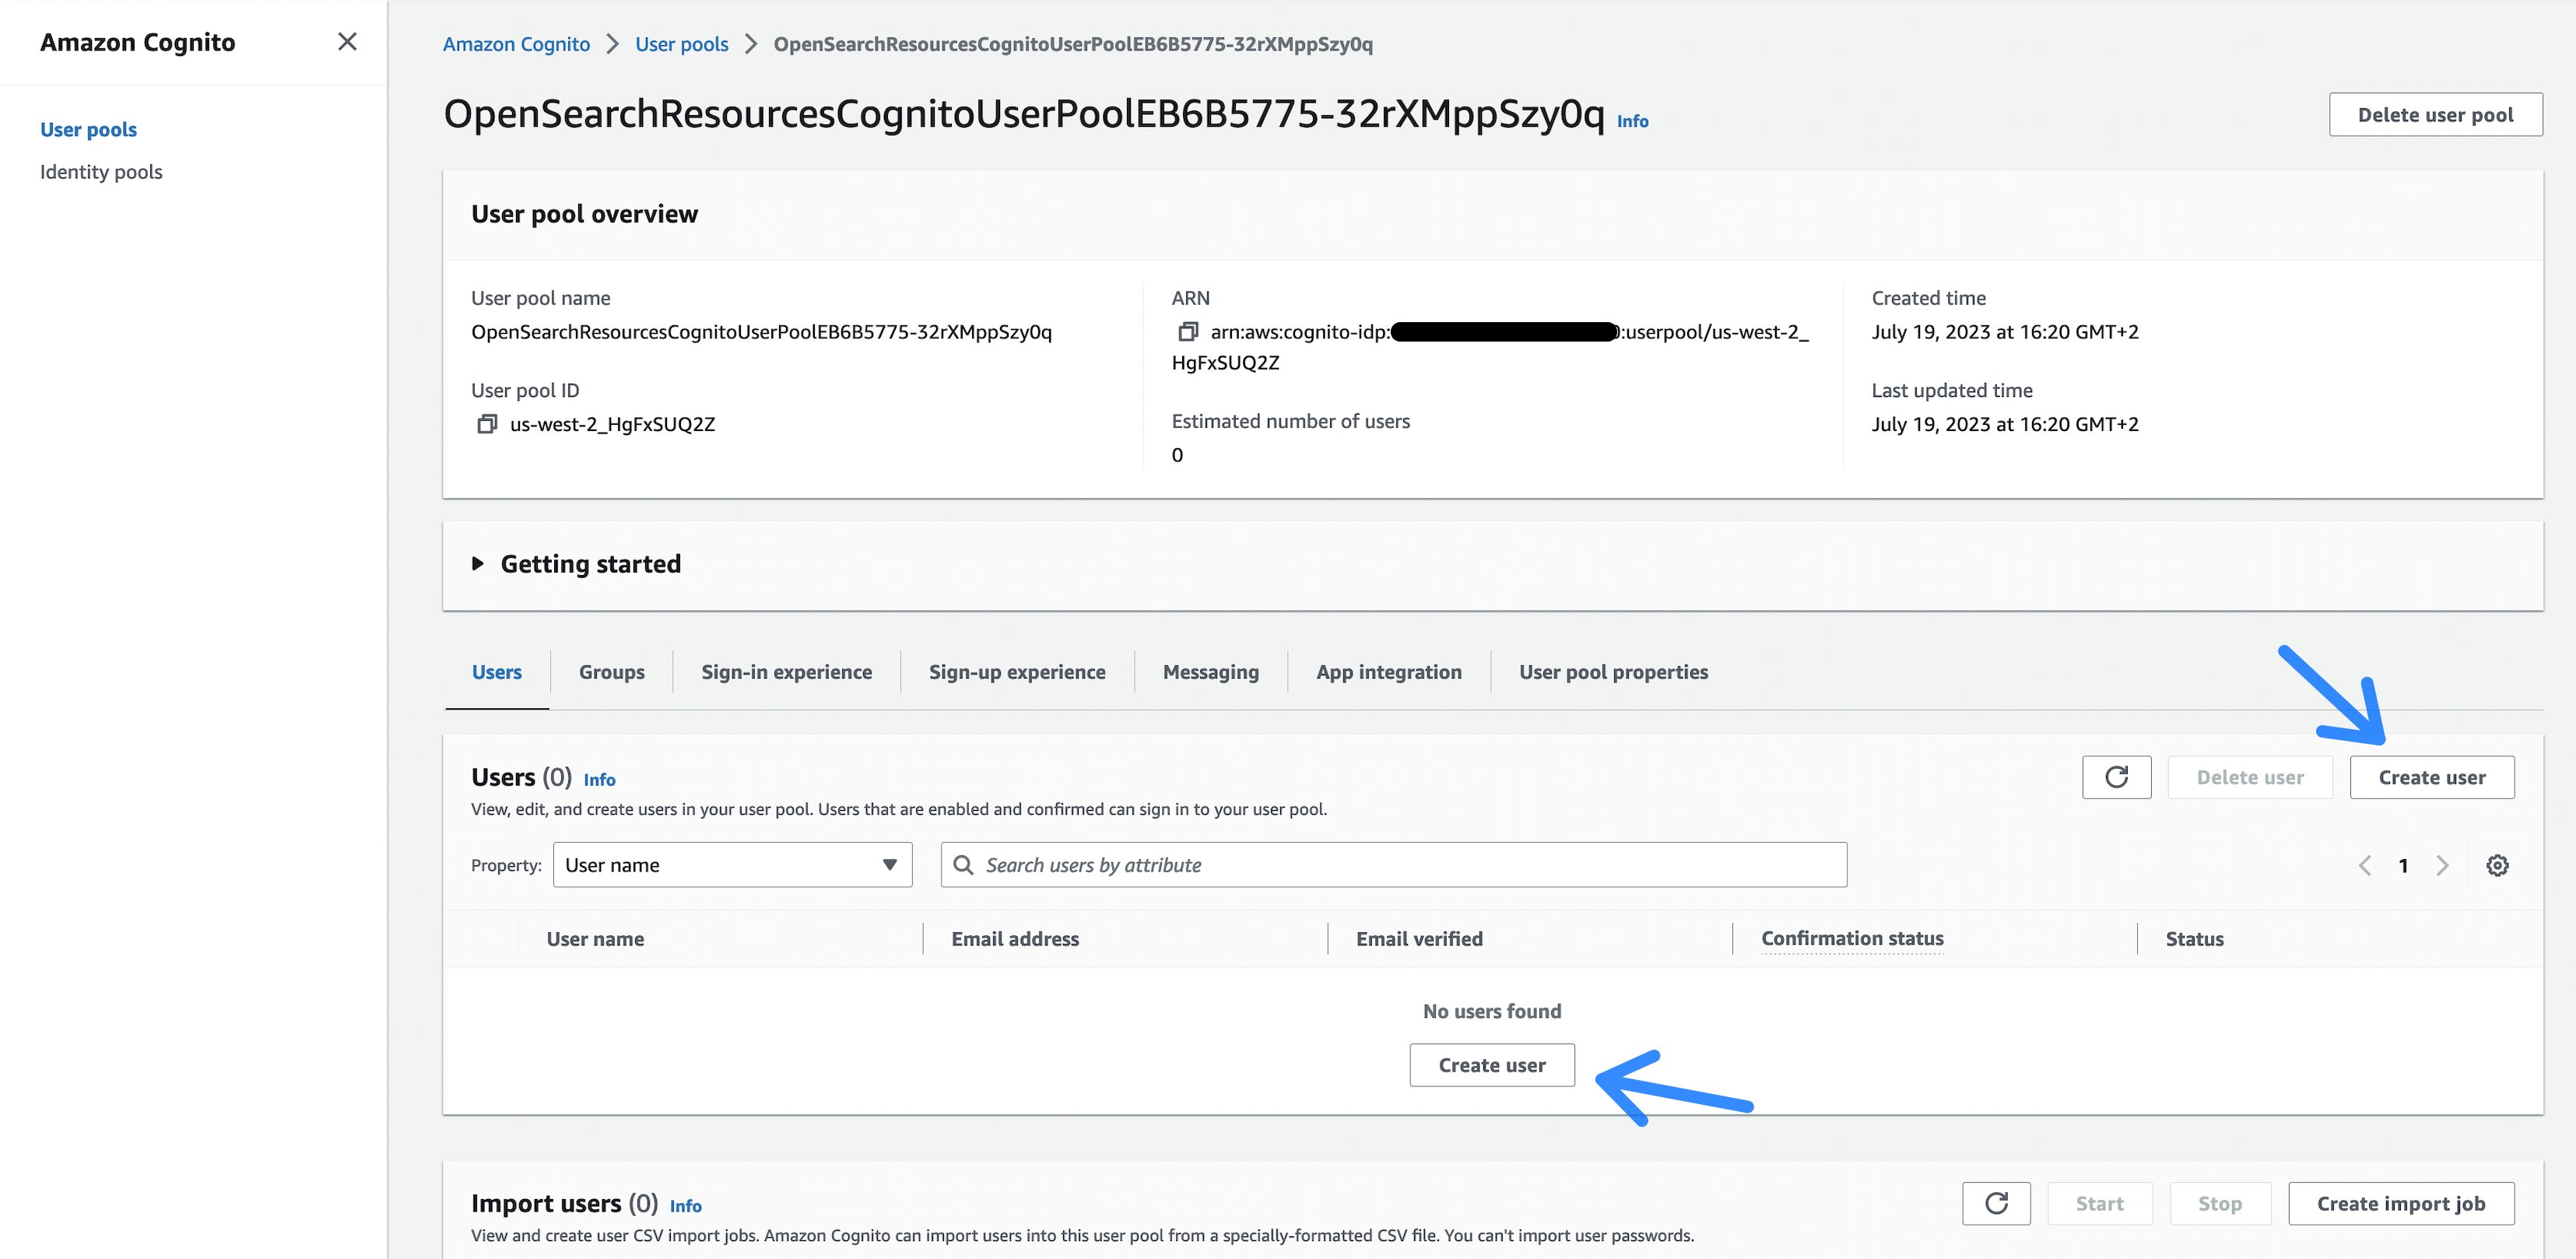Open the Messaging tab
Image resolution: width=2576 pixels, height=1259 pixels.
[1211, 672]
